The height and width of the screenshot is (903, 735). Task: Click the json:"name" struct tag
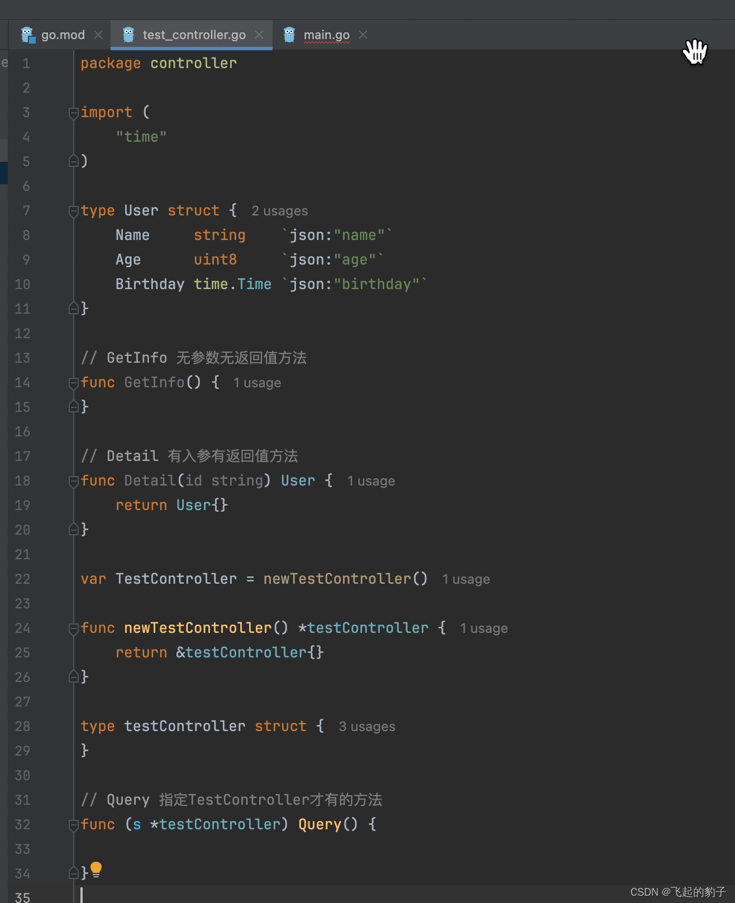(337, 235)
